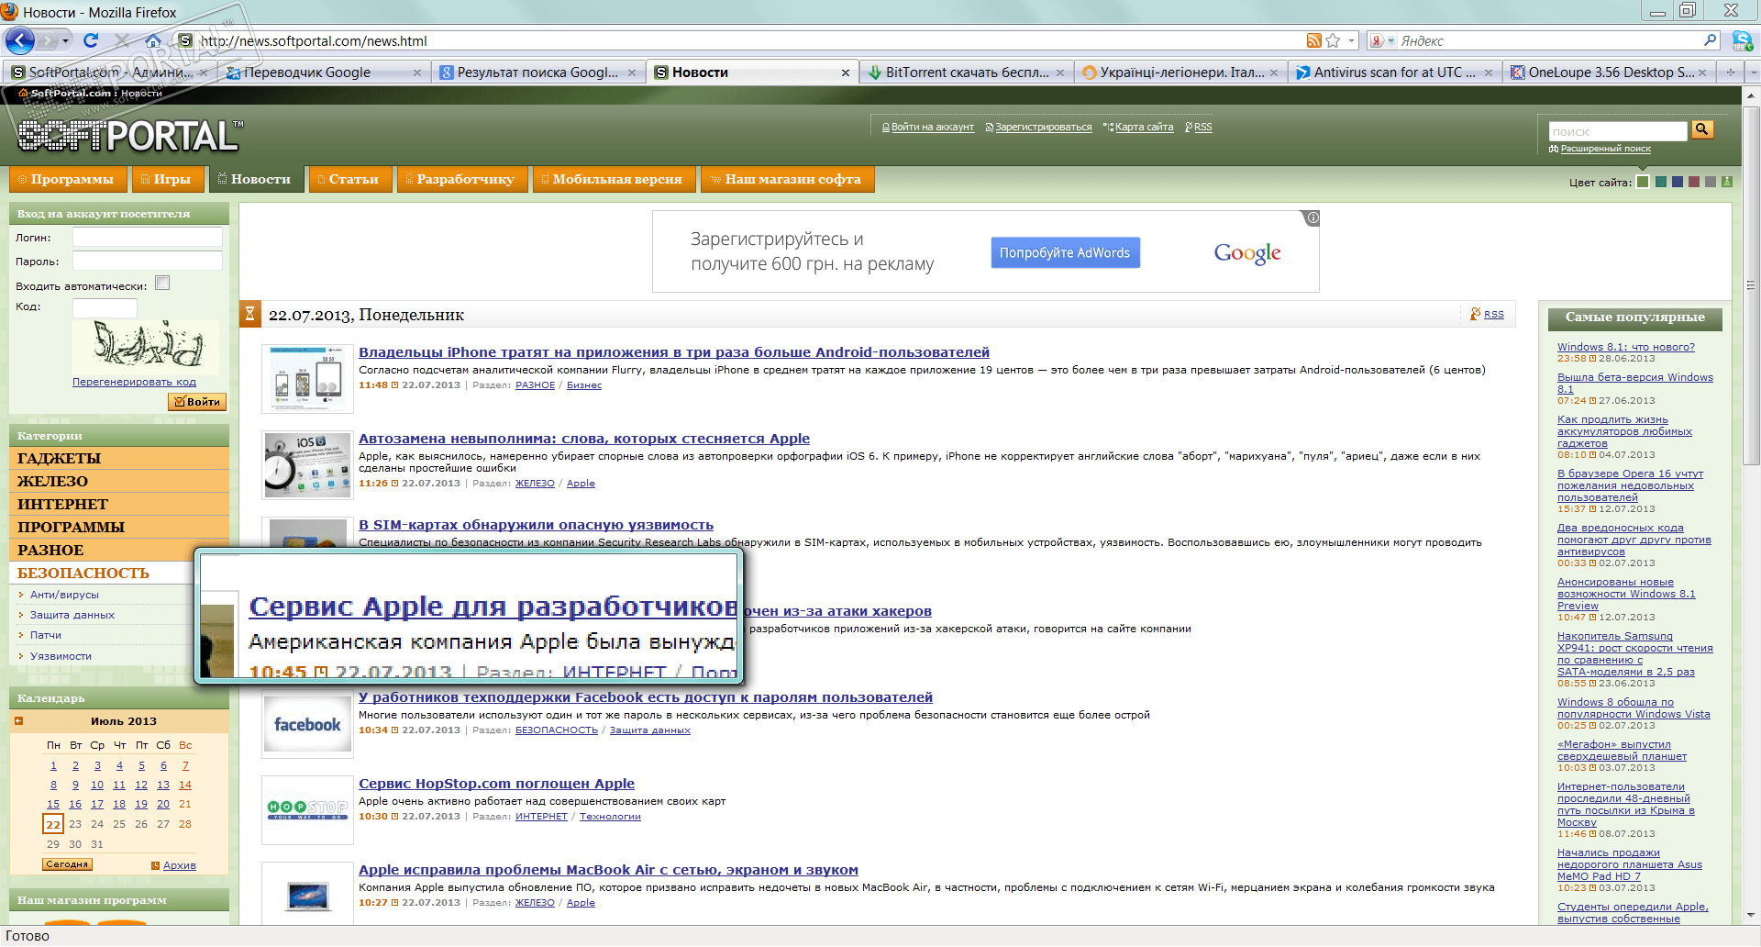Image resolution: width=1761 pixels, height=947 pixels.
Task: Click the Yandex search magnifier icon
Action: [1710, 40]
